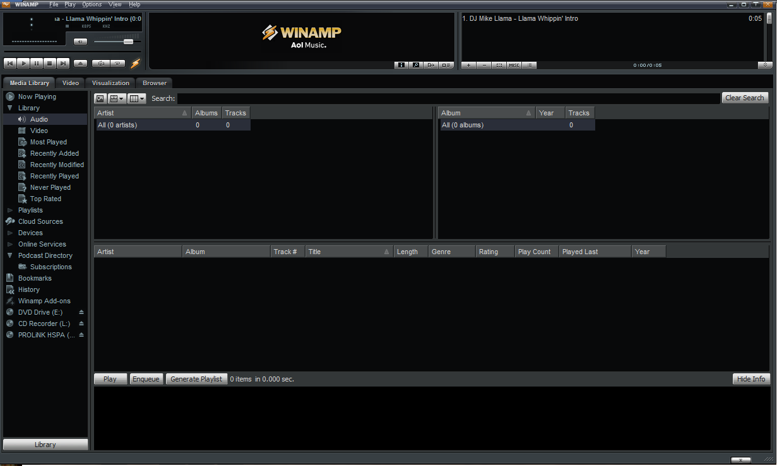
Task: Start playback with the Play button
Action: pyautogui.click(x=23, y=63)
